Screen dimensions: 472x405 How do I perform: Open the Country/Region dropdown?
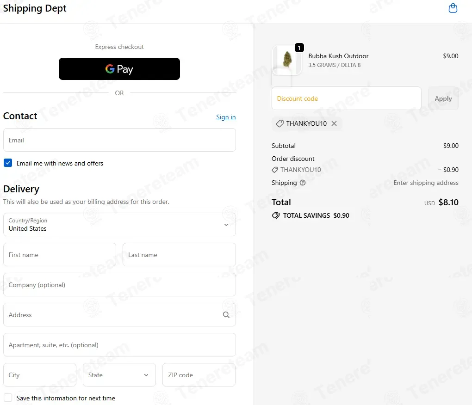point(119,225)
